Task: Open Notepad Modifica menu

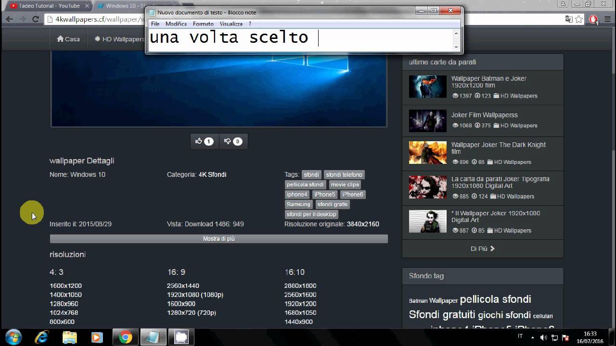Action: [x=176, y=24]
